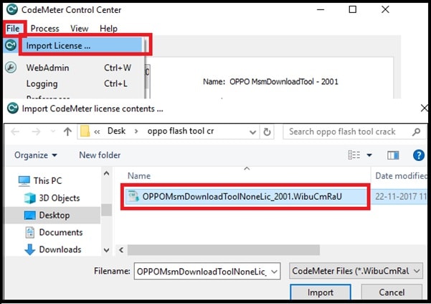Toggle the preview pane
Image resolution: width=431 pixels, height=304 pixels.
click(393, 155)
